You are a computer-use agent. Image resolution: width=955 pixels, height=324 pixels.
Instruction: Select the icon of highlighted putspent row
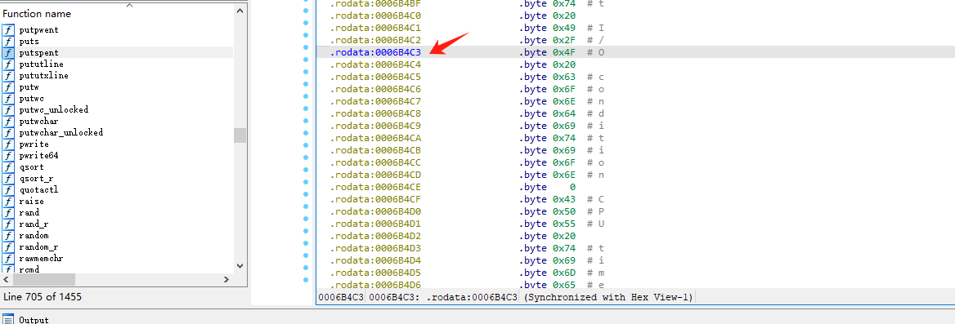click(8, 53)
